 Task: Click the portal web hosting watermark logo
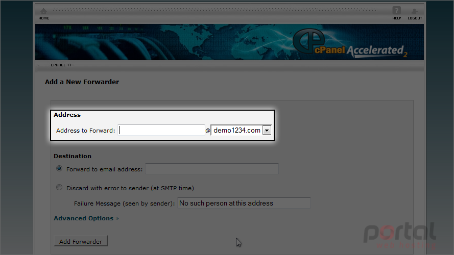tap(399, 235)
